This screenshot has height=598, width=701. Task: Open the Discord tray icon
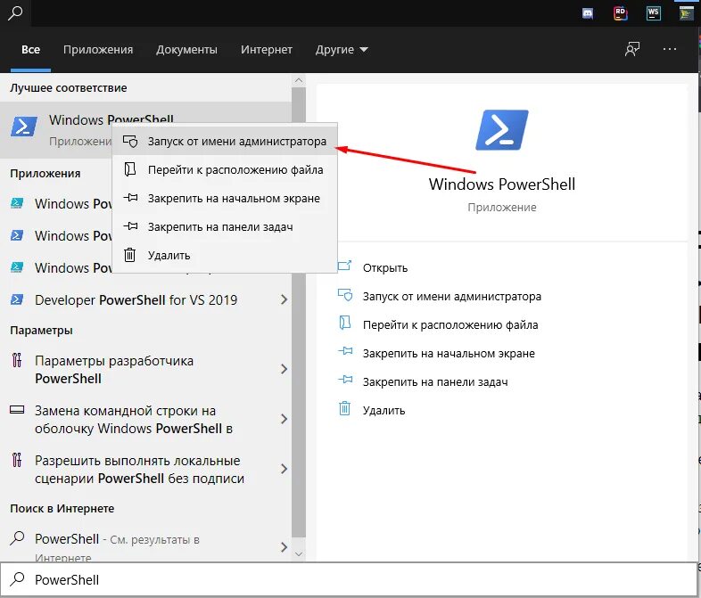tap(588, 13)
